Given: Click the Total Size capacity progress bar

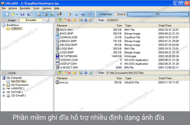Looking at the screenshot, I should (158, 14).
